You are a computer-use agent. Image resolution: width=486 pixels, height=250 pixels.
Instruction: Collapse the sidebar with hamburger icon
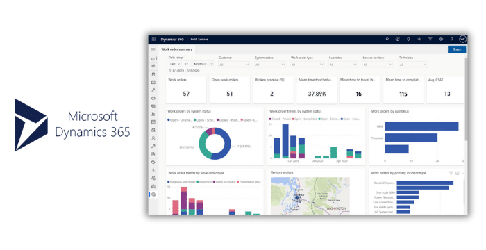click(153, 49)
